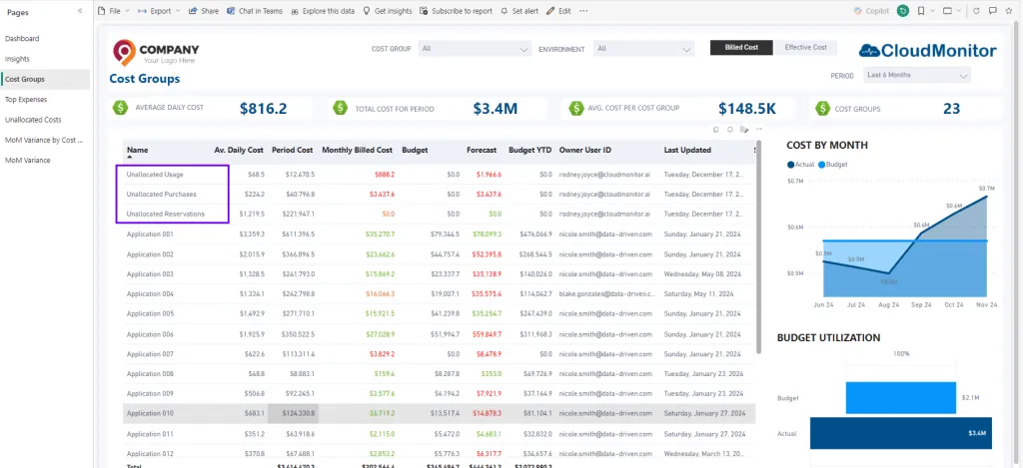Click the copy visual icon above the table

click(715, 129)
